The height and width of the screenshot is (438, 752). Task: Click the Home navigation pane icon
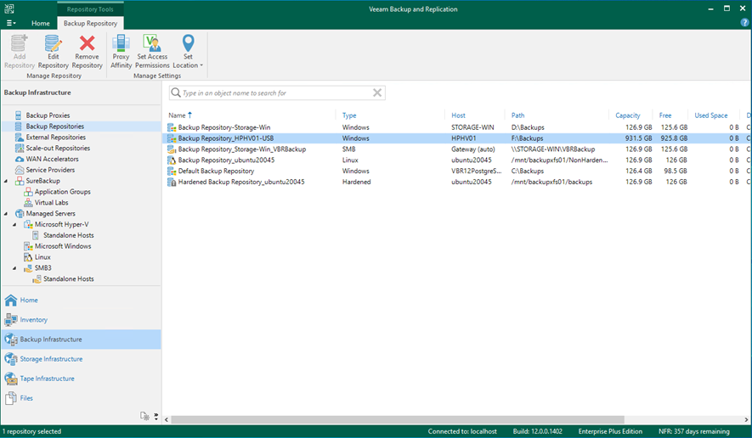[x=10, y=300]
